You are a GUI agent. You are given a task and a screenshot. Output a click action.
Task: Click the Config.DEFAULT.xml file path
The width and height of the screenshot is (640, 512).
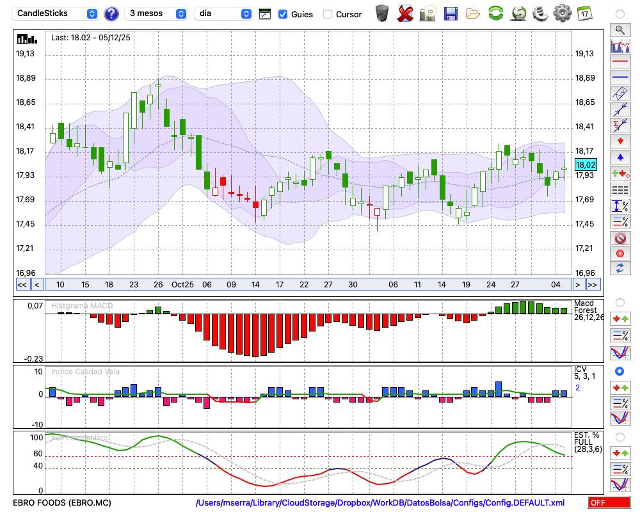coord(380,503)
